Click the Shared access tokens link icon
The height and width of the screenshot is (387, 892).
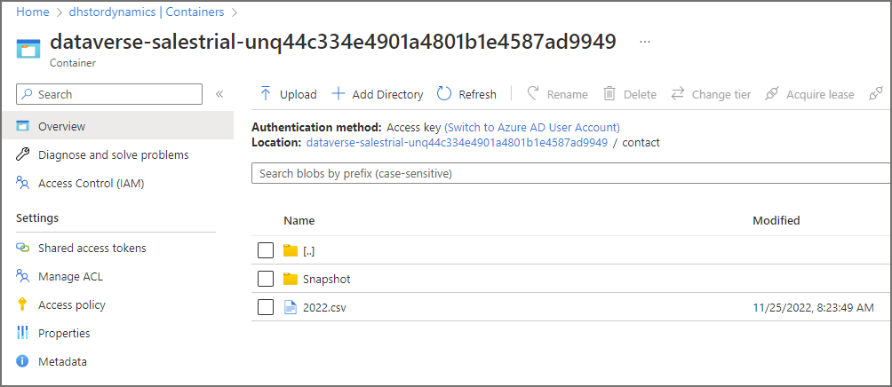(22, 248)
